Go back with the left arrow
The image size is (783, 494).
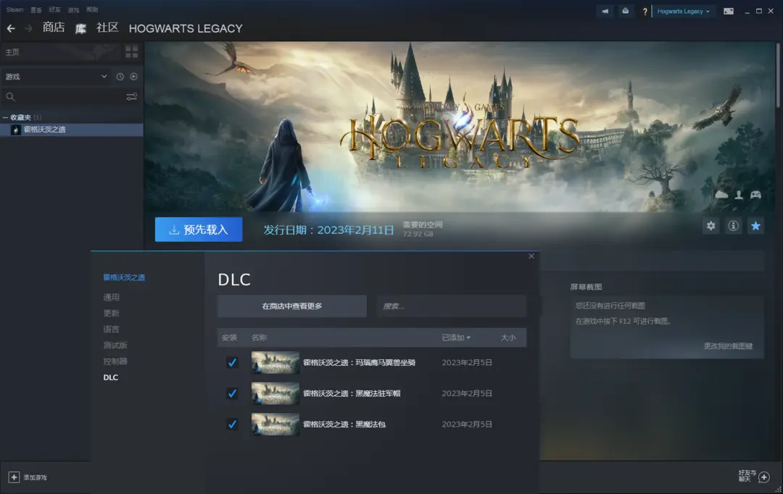[11, 28]
